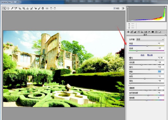
Task: Click the 自动 auto link
Action: pyautogui.click(x=143, y=55)
